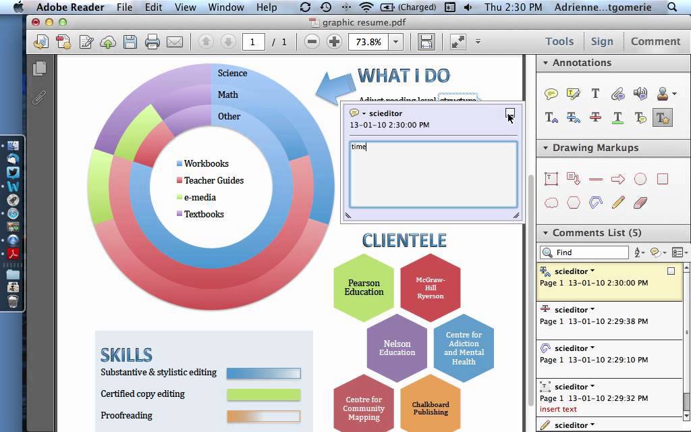Click the Email envelope toolbar icon
Viewport: 691px width, 432px height.
point(175,42)
